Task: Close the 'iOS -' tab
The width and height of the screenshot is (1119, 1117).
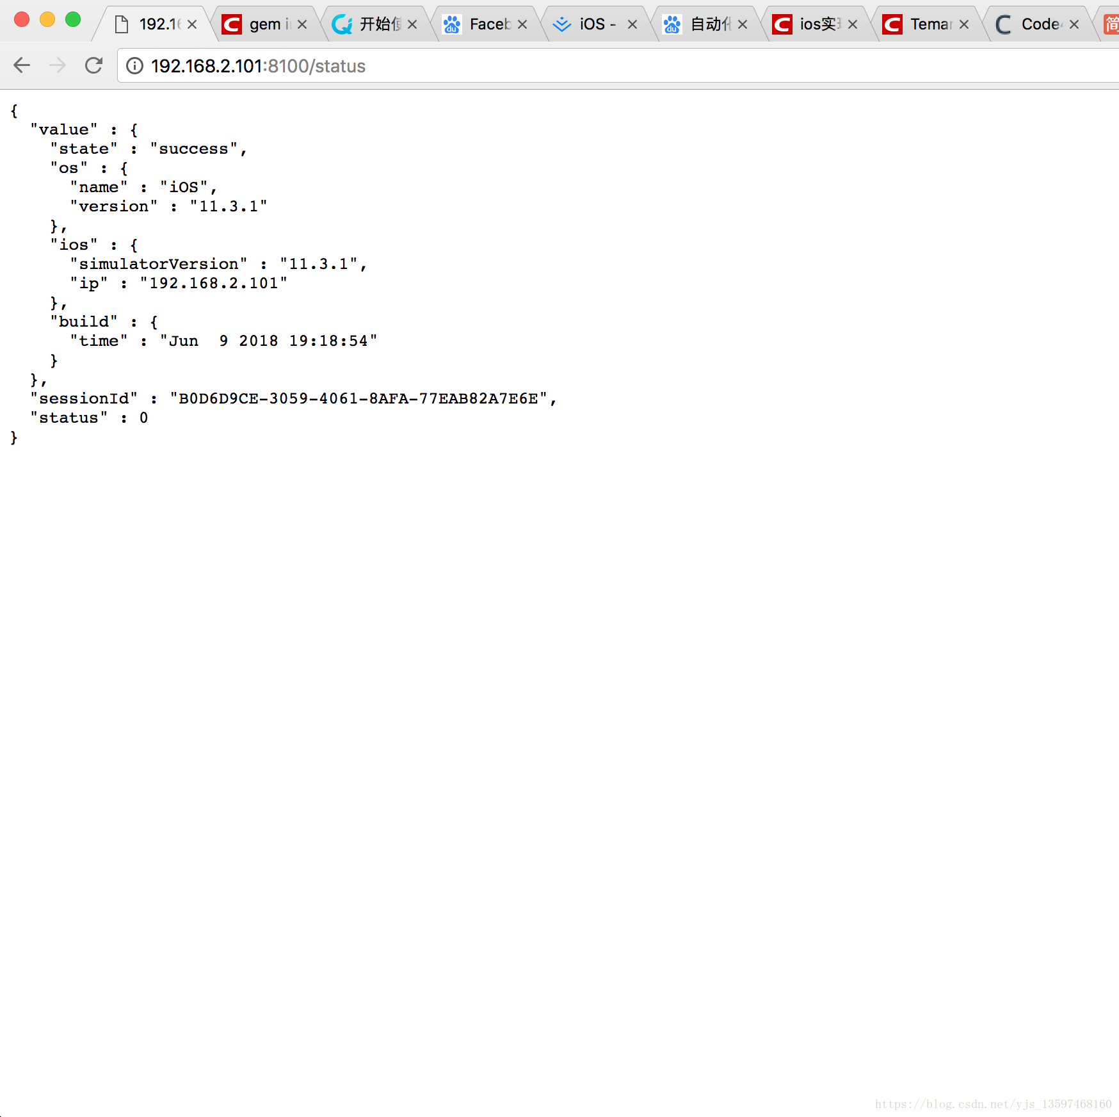Action: pos(632,24)
